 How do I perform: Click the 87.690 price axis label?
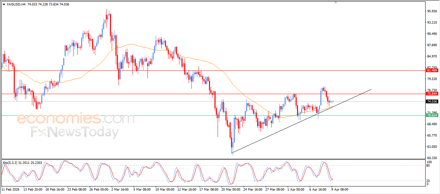coord(432,45)
